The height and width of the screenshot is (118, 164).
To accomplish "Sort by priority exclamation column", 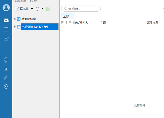I will [x=67, y=23].
